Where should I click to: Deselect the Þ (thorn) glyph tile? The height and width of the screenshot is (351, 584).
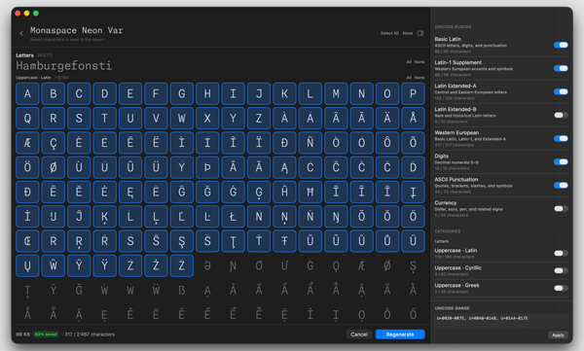207,167
